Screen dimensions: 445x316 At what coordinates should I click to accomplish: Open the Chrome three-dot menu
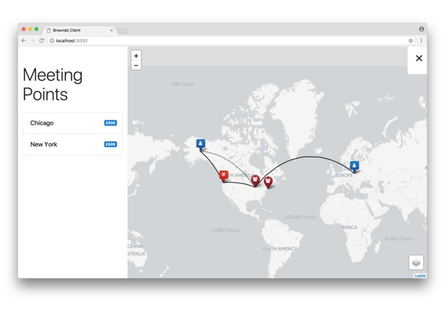[x=421, y=40]
